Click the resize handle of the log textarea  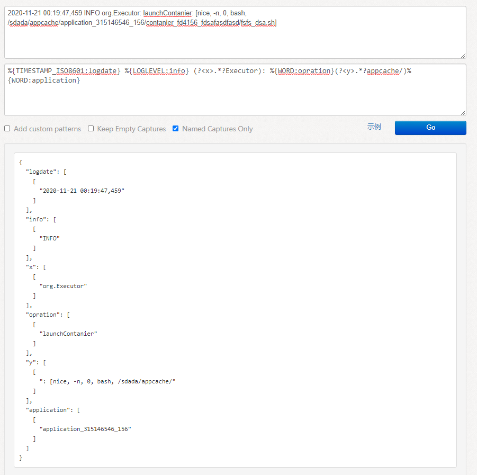[463, 55]
